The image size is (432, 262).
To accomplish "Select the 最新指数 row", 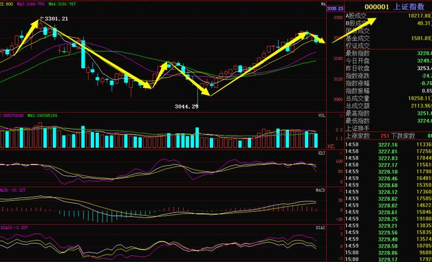I will (x=389, y=53).
